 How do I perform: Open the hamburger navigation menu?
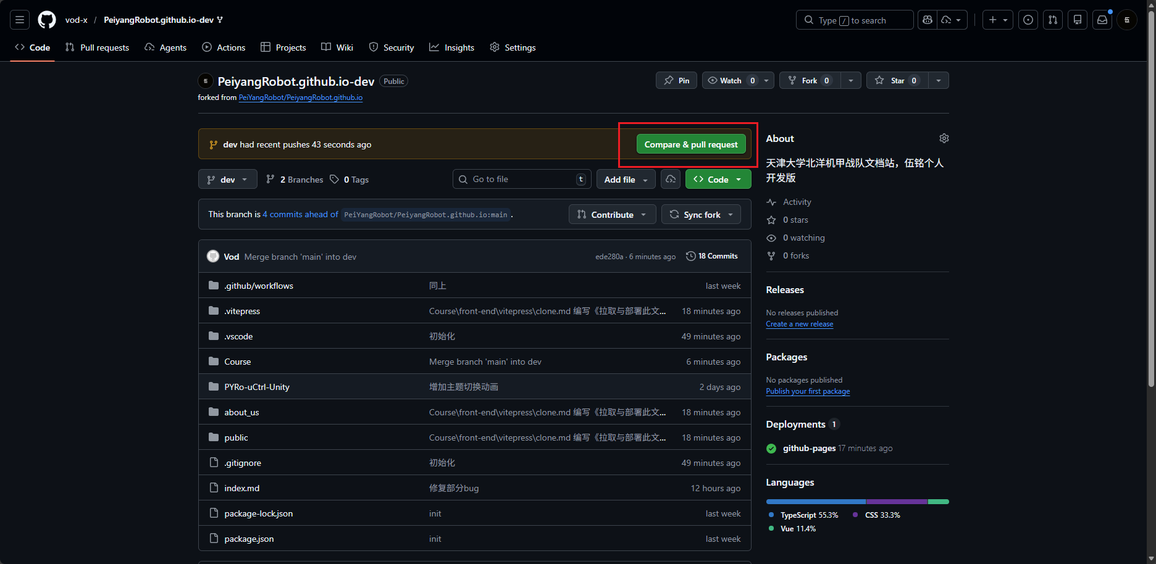(x=20, y=20)
